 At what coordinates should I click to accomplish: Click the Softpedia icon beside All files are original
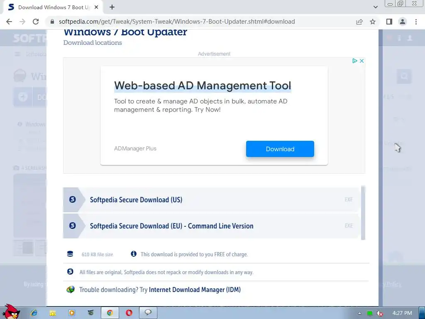[x=70, y=272]
